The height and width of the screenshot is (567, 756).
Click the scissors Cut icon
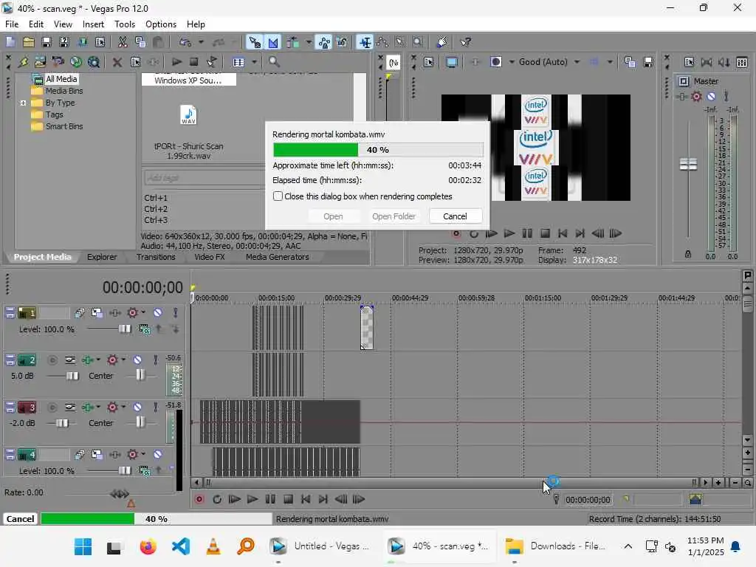point(123,42)
